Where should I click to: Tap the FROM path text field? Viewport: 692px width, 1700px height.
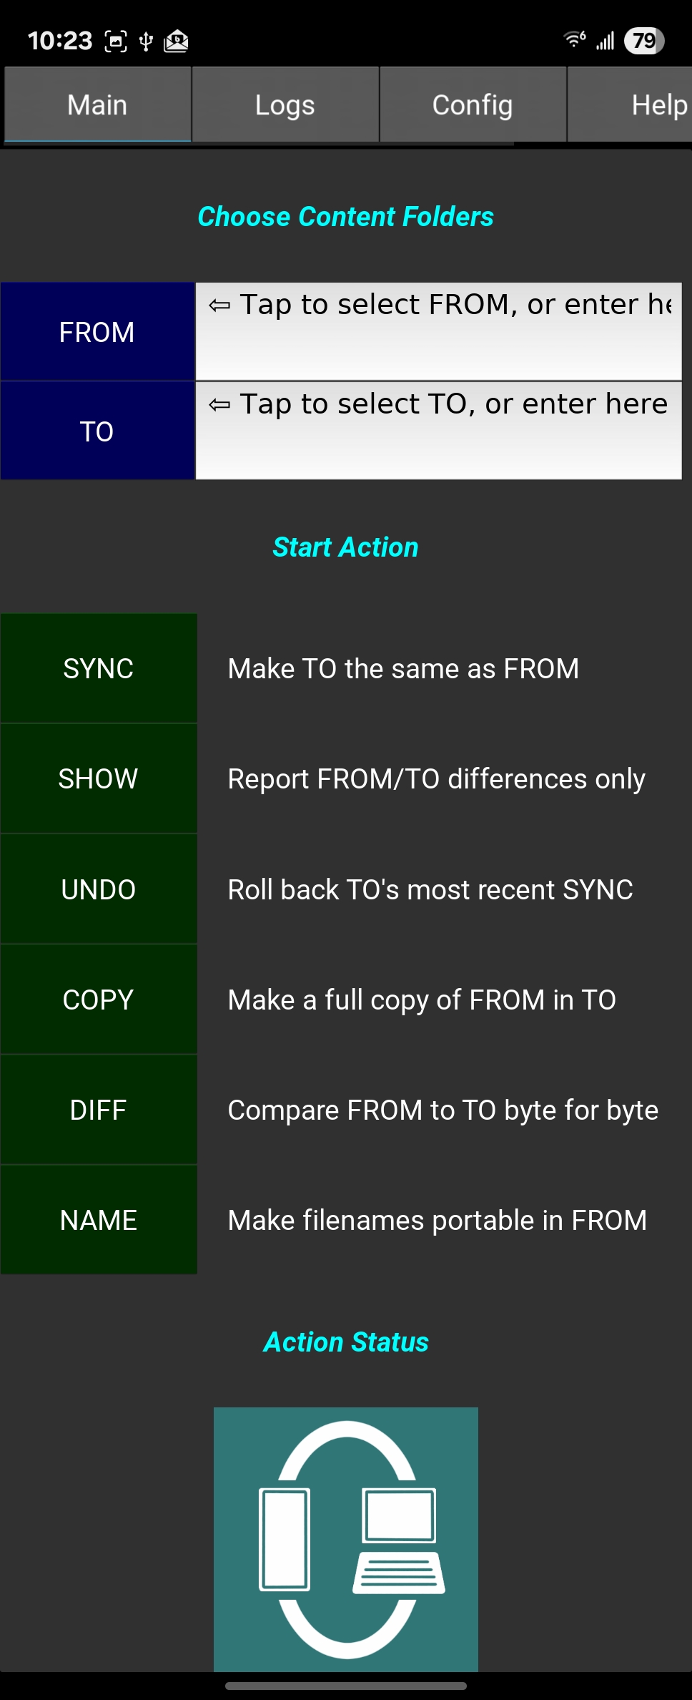click(x=438, y=331)
